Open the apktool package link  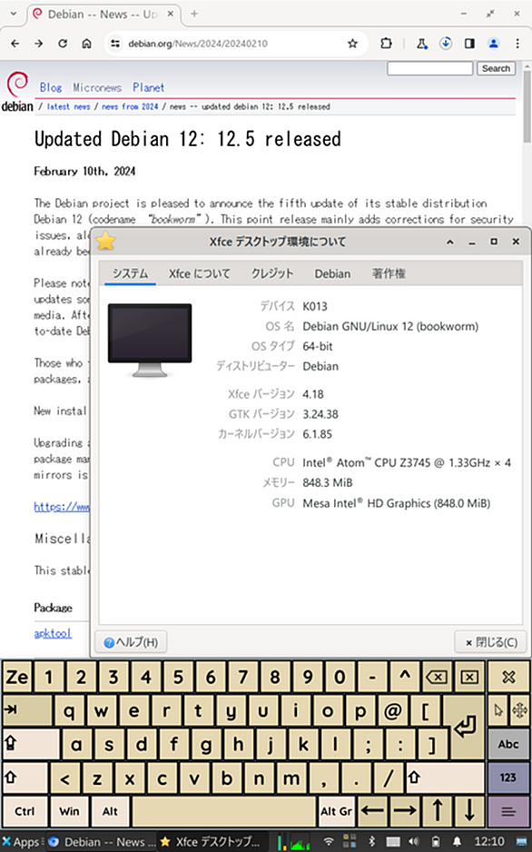[53, 633]
